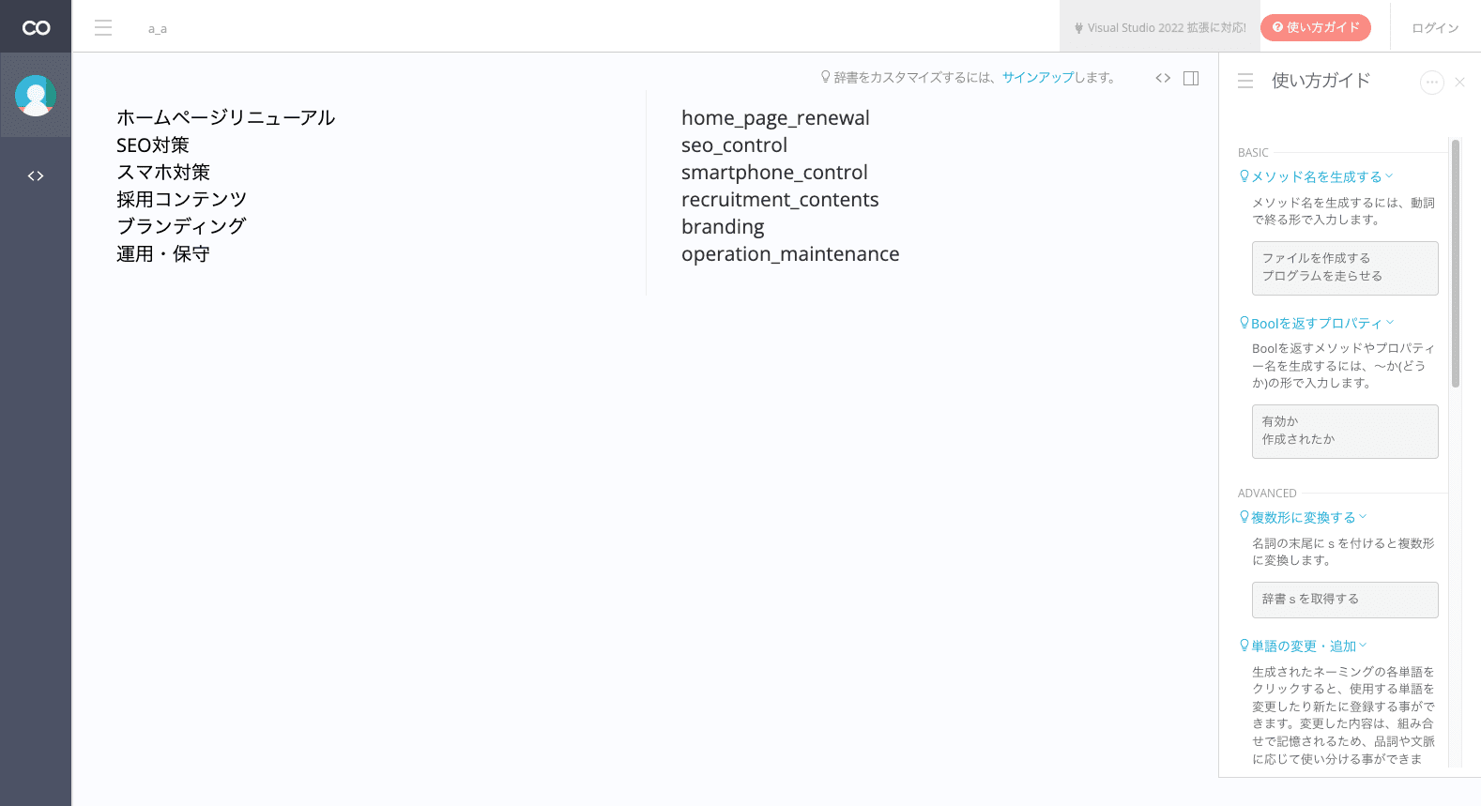Open the guide panel hamburger menu icon
Screen dimensions: 1481x806
[x=1245, y=82]
